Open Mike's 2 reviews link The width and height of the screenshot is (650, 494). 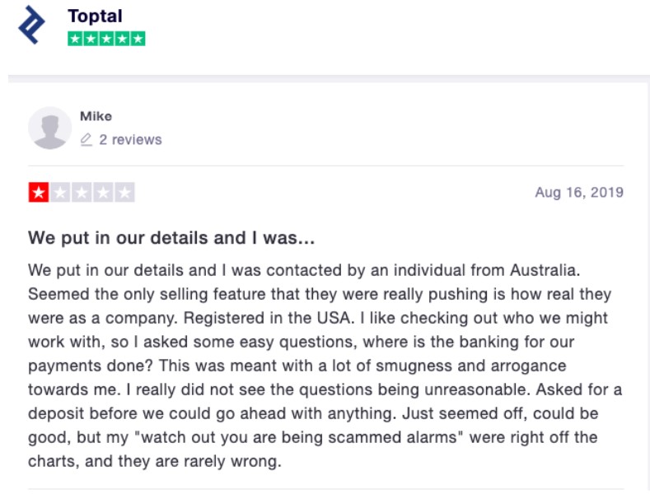tap(130, 140)
